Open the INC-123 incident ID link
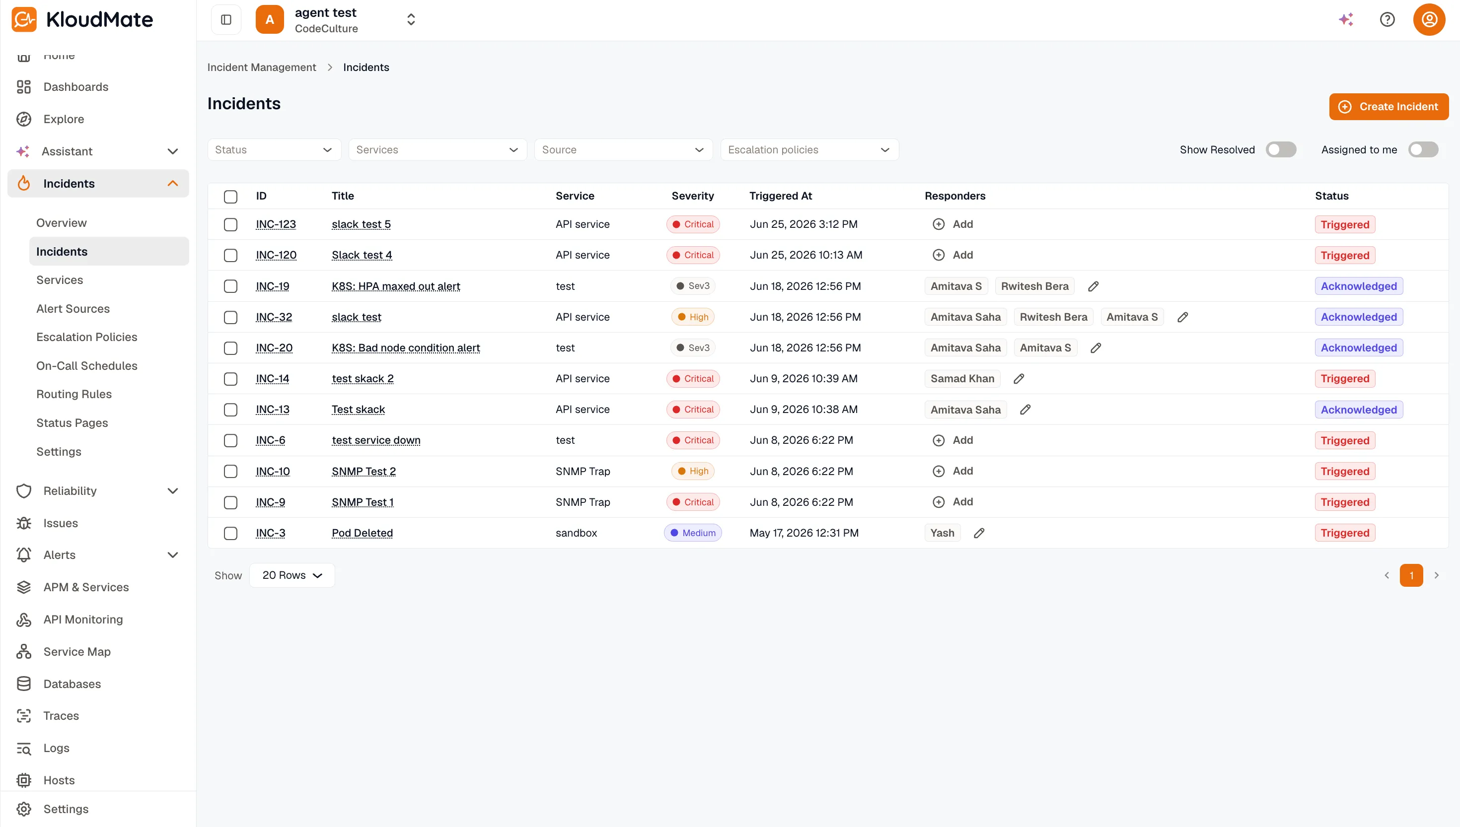 pos(276,224)
